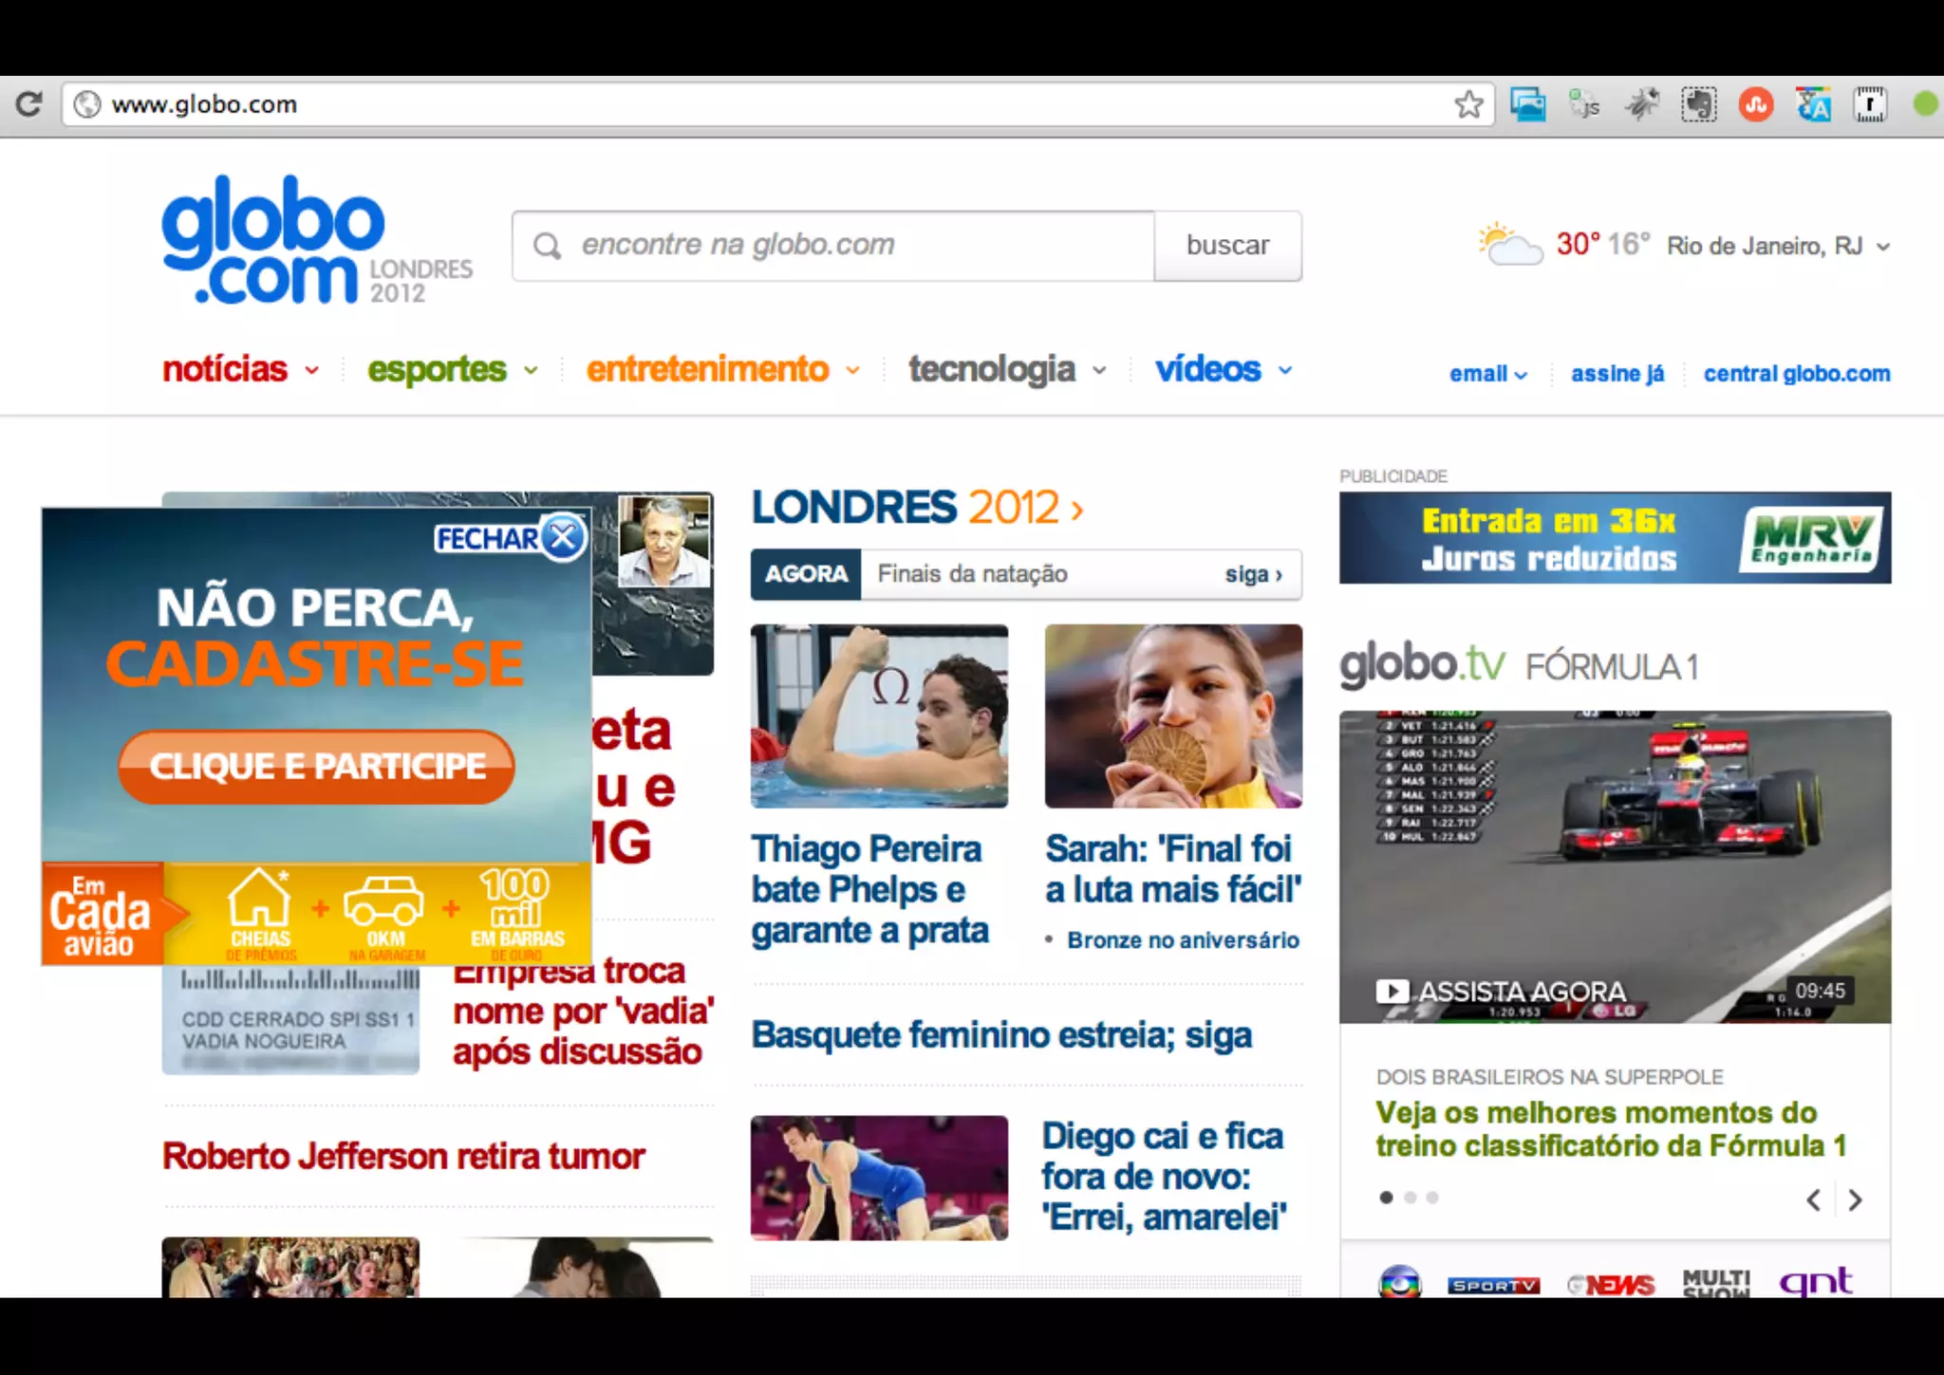The image size is (1944, 1375).
Task: Select the first carousel page dot
Action: tap(1386, 1198)
